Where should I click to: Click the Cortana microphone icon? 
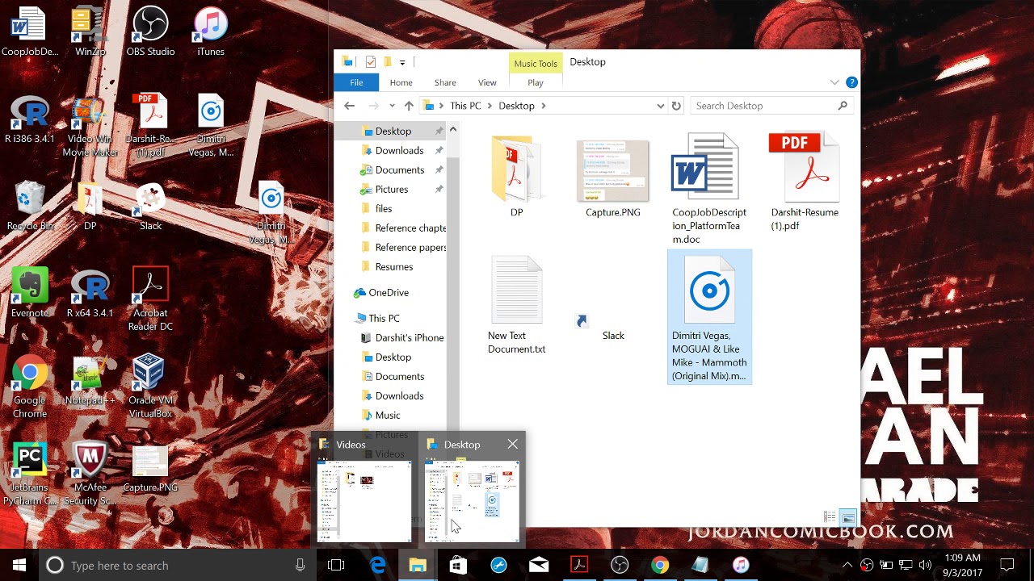(301, 566)
